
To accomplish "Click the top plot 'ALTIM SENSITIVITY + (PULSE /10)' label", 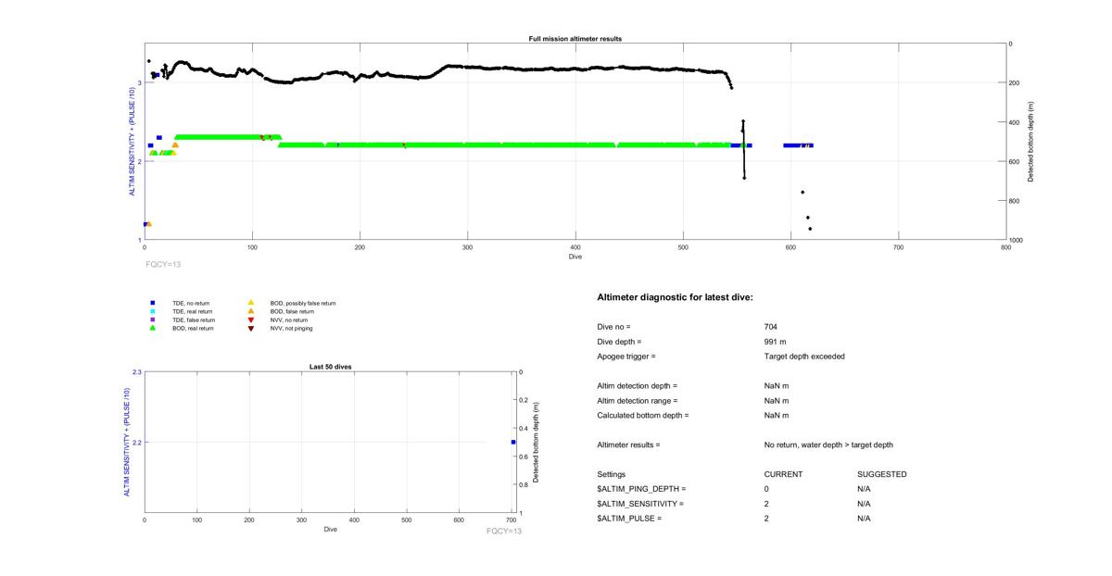I will 133,142.
